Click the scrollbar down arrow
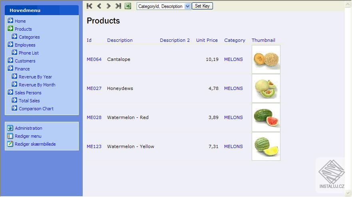This screenshot has width=352, height=197. point(348,193)
